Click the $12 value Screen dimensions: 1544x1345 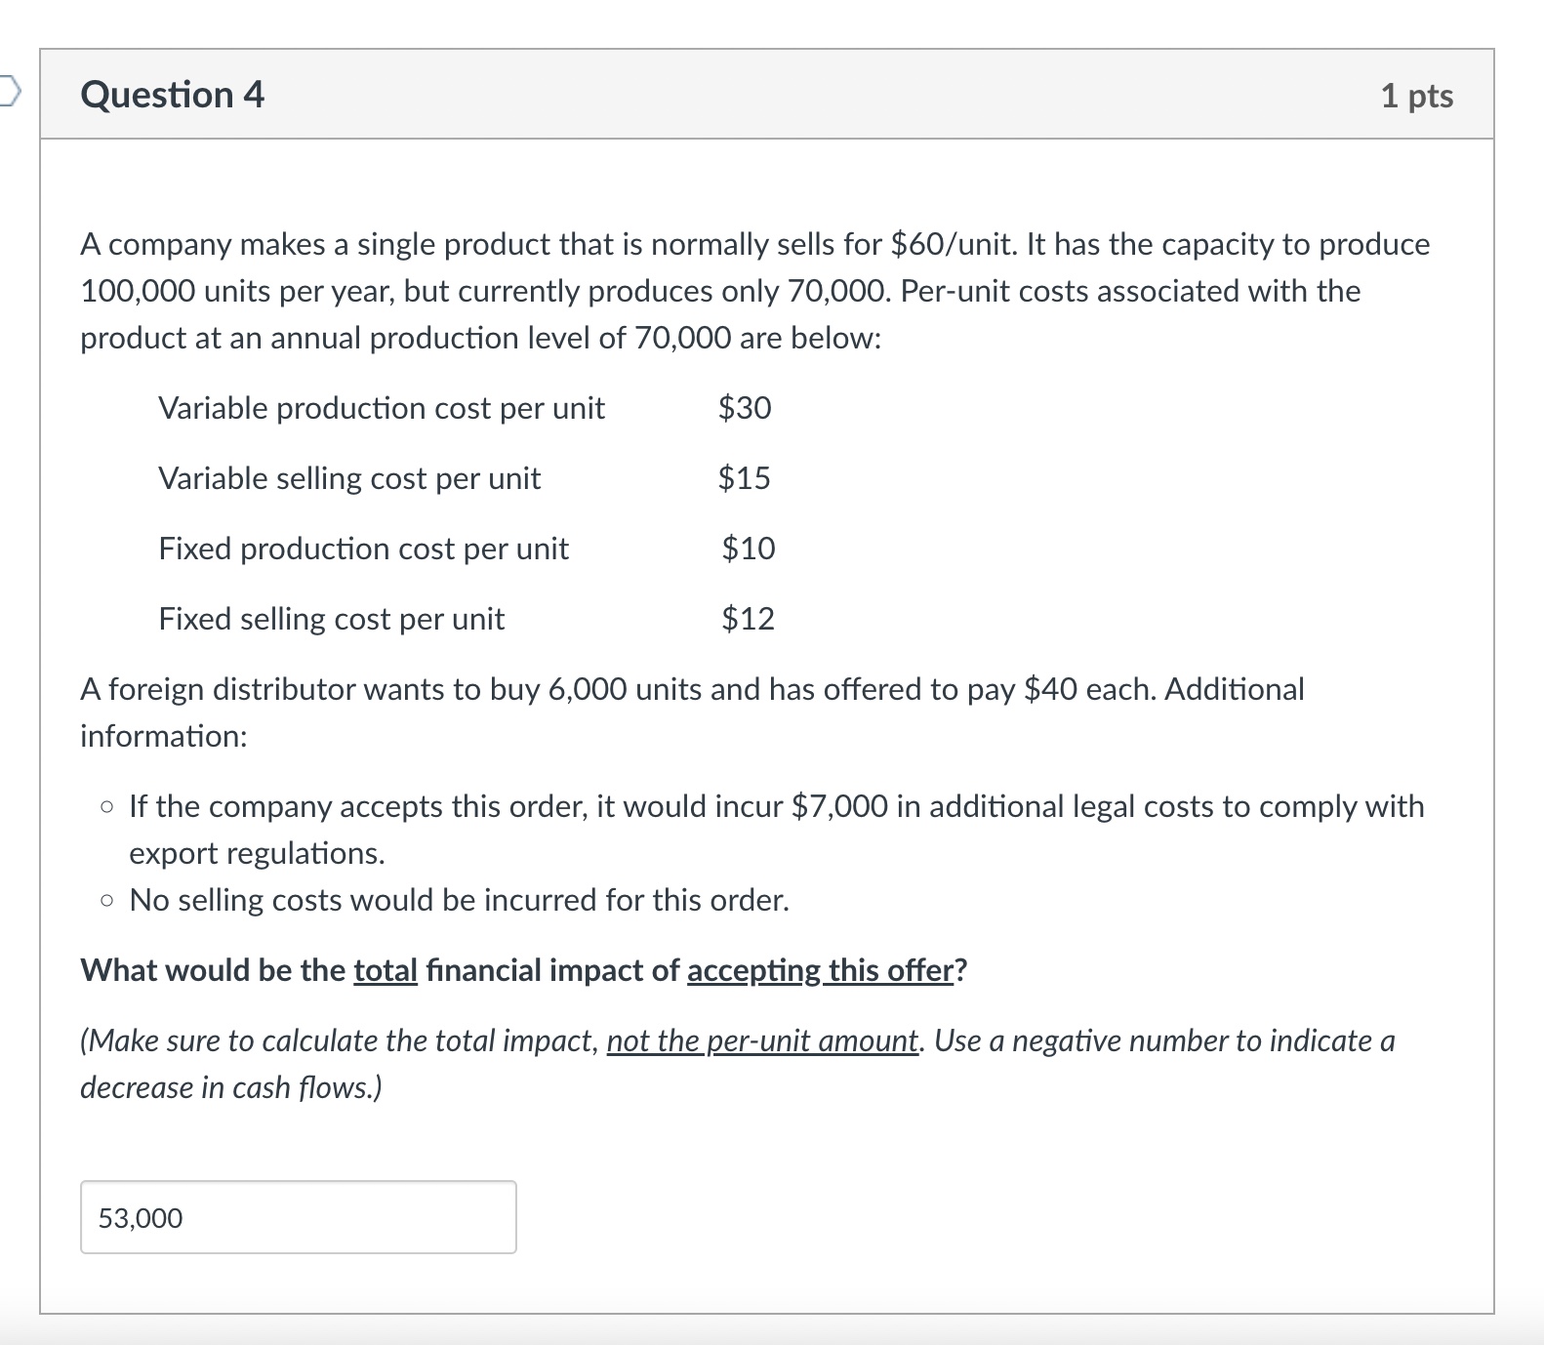(748, 619)
